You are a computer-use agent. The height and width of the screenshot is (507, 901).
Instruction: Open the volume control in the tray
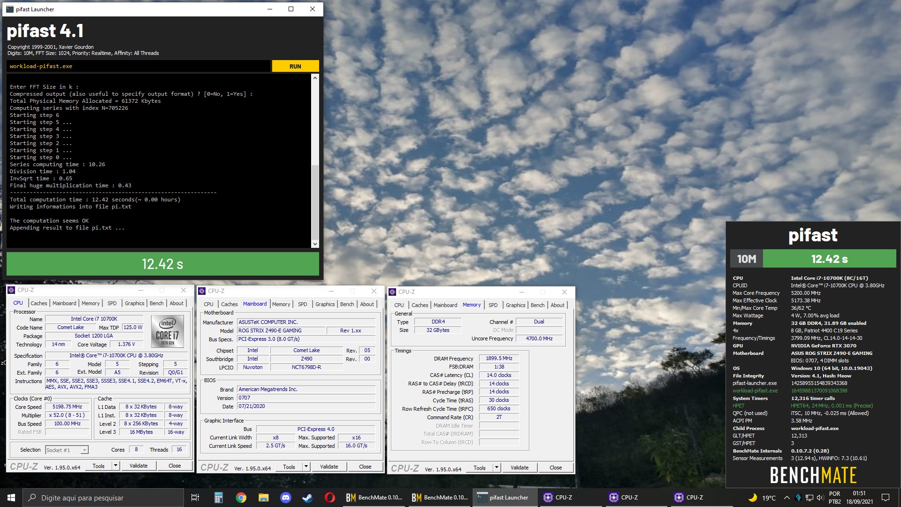tap(820, 498)
